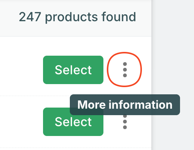Choose the bottom product via Select
The image size is (194, 150).
pos(73,122)
